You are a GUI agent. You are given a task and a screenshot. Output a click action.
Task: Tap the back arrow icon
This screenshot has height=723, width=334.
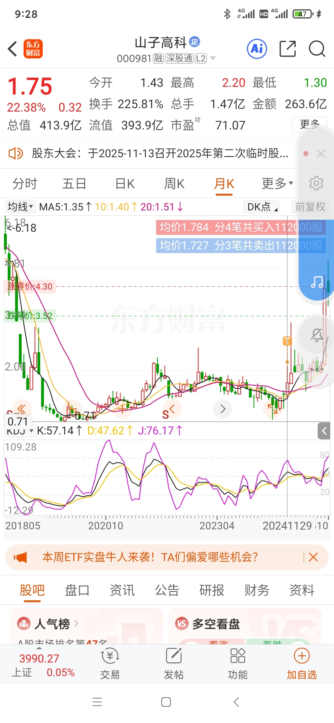coord(12,49)
